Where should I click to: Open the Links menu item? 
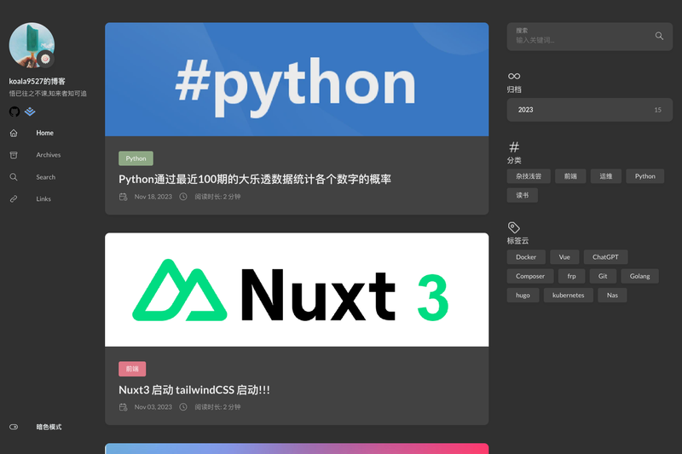point(43,199)
